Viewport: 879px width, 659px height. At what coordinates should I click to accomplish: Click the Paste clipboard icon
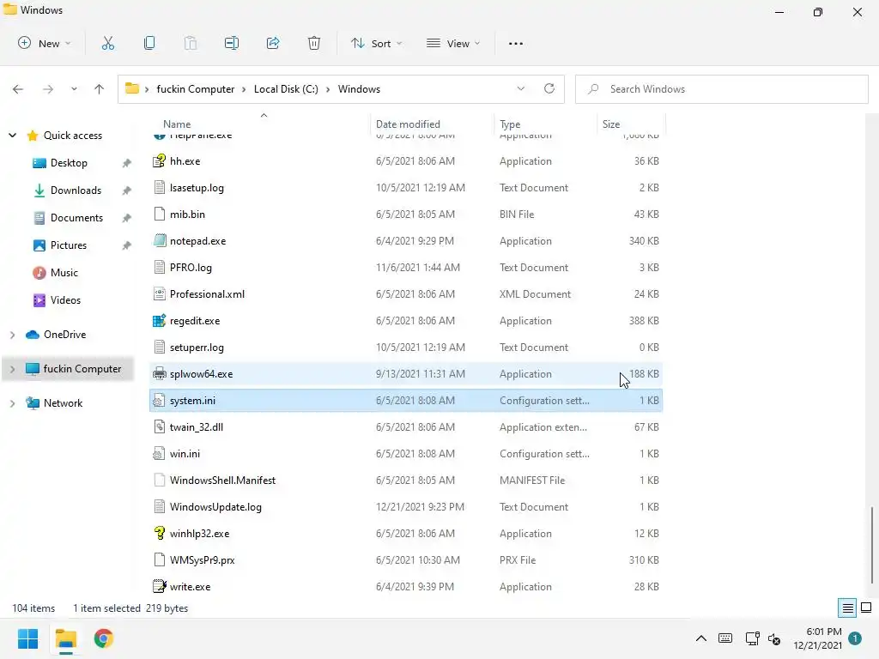[x=191, y=43]
